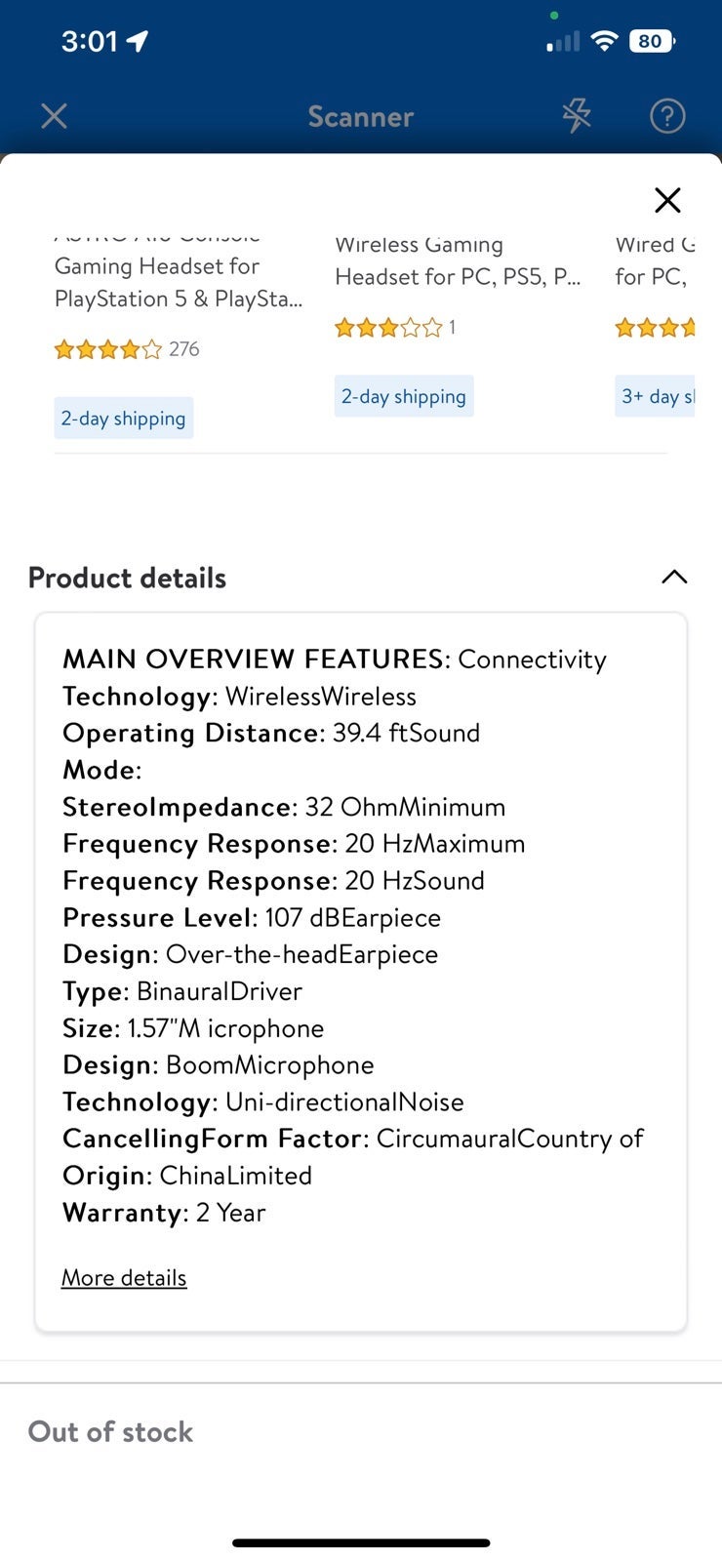Open the More details link
This screenshot has height=1561, width=722.
coord(124,1277)
